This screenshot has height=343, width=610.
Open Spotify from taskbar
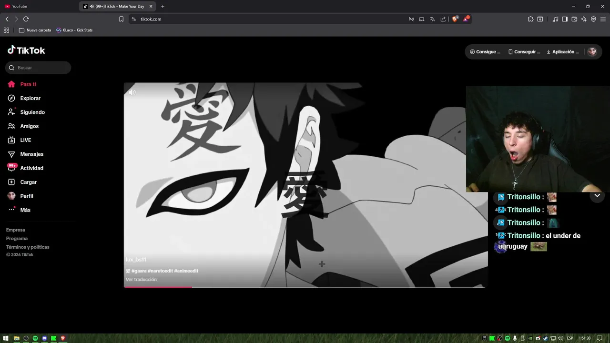pyautogui.click(x=35, y=338)
